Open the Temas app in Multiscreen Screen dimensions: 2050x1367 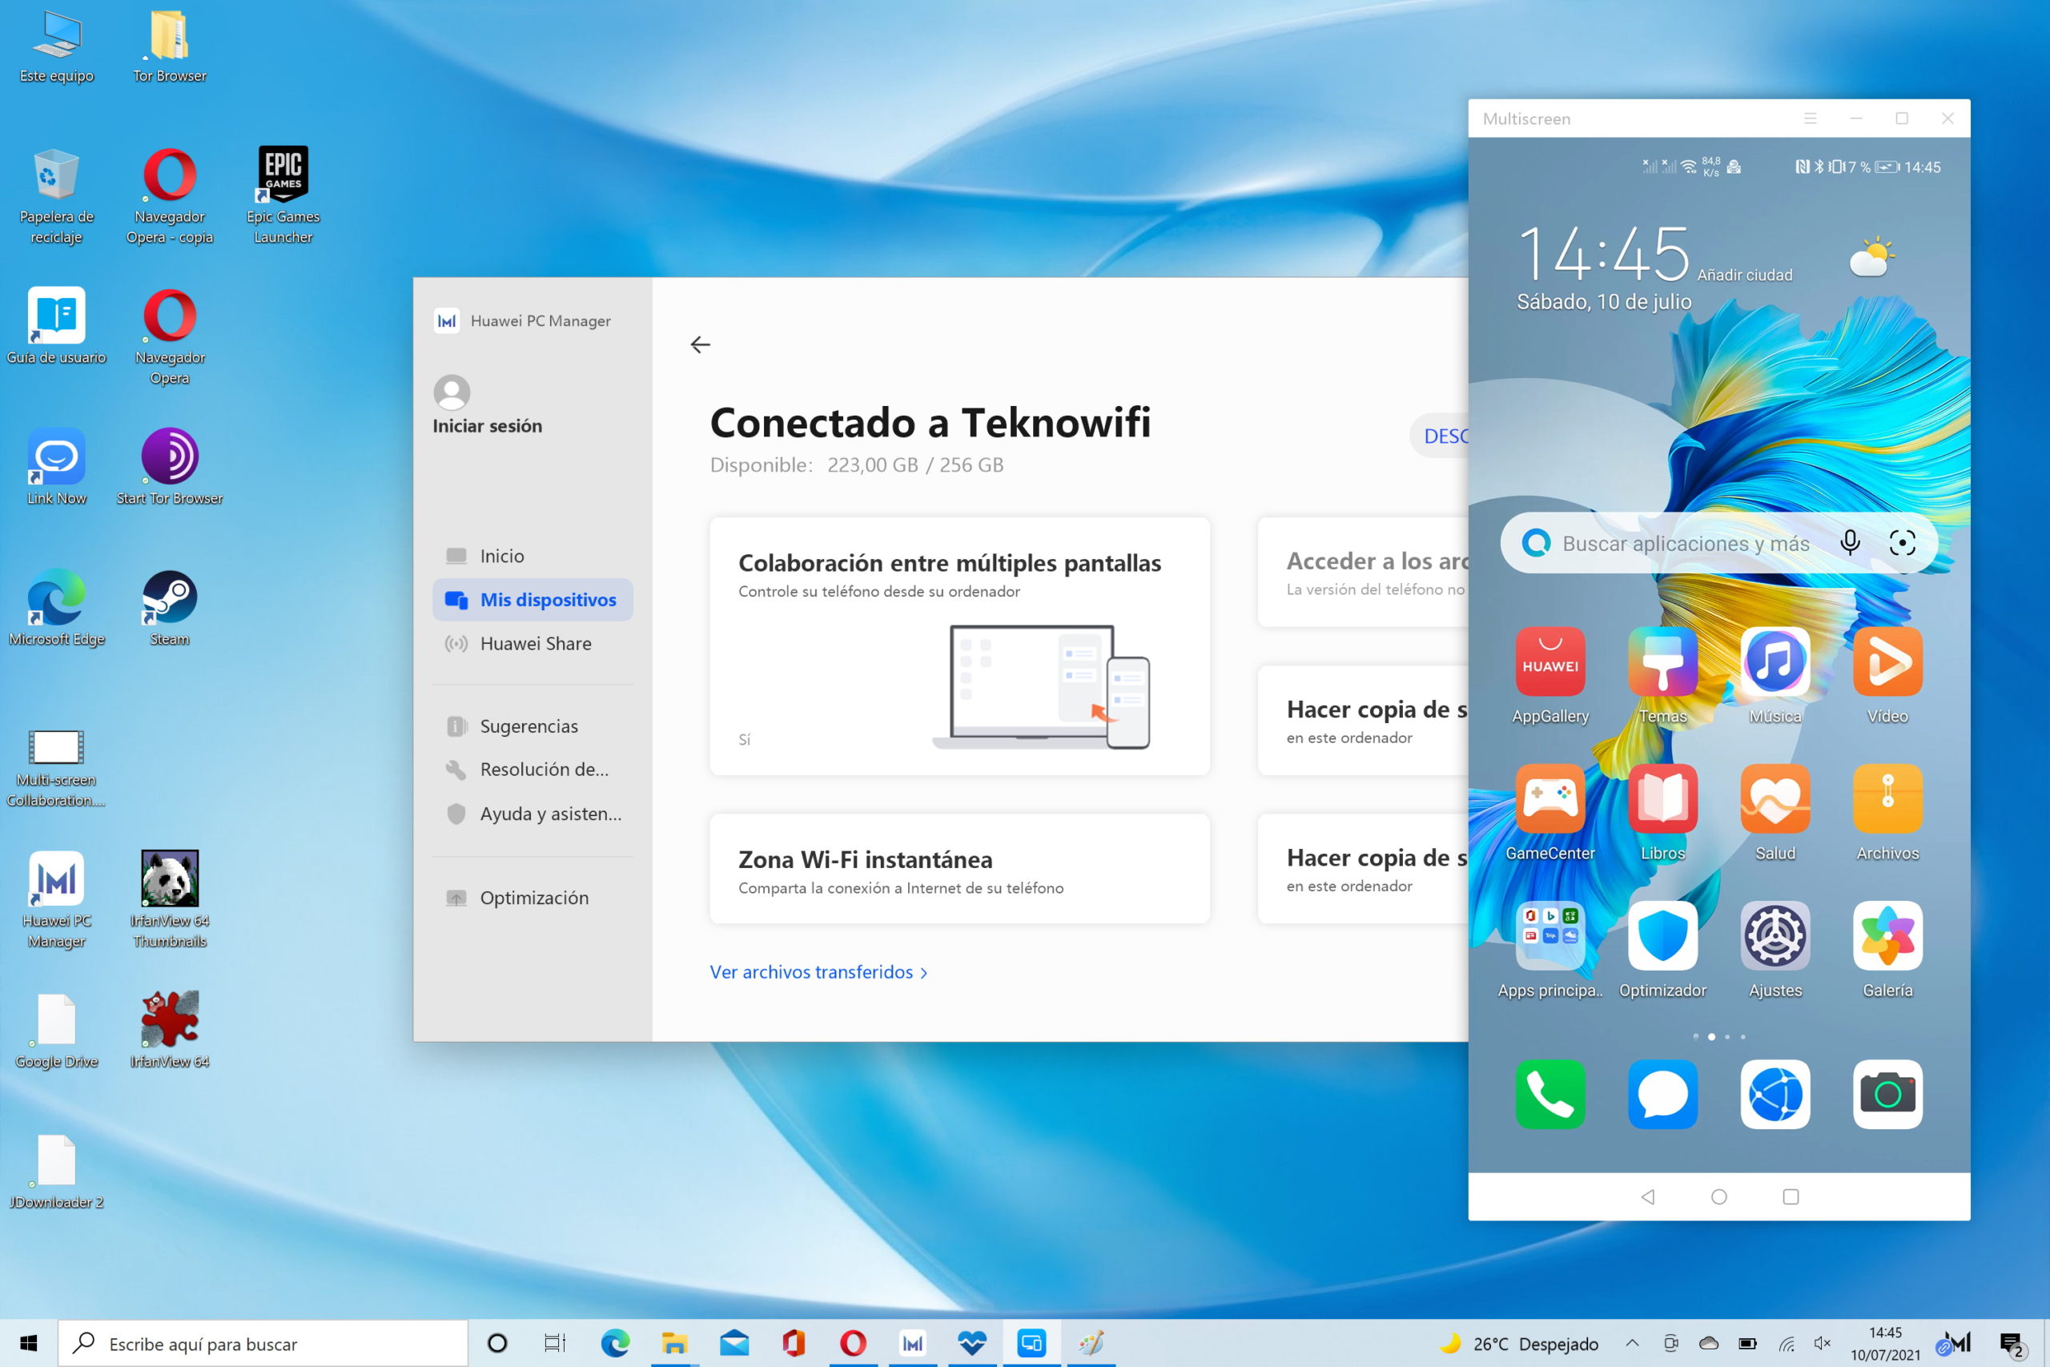coord(1662,661)
